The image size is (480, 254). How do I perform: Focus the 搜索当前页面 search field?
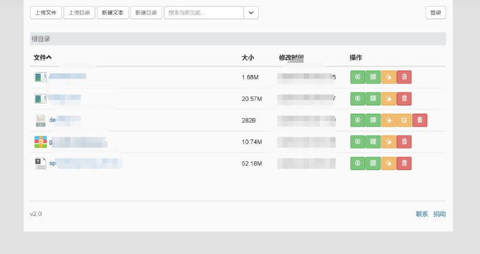click(204, 13)
